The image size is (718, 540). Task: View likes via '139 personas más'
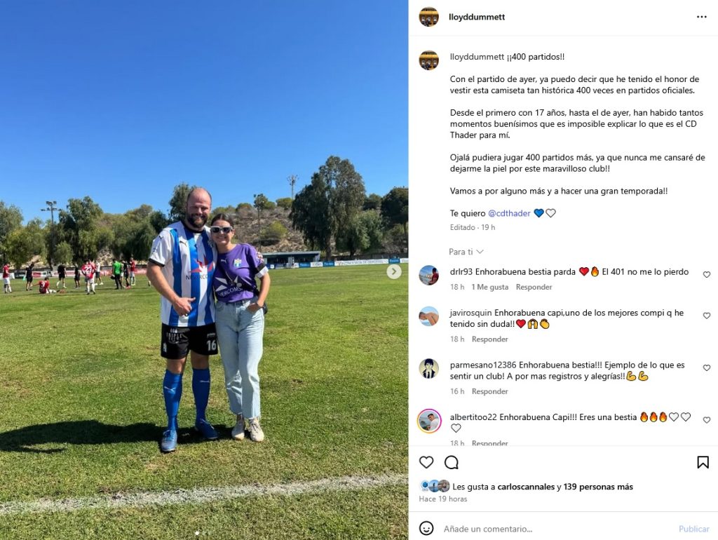tap(598, 487)
